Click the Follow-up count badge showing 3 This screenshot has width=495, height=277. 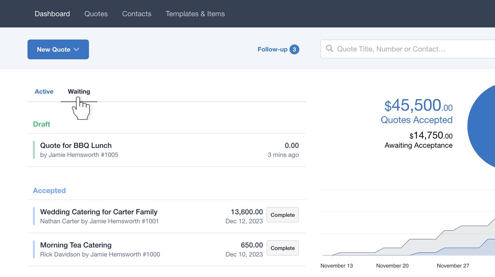point(294,49)
